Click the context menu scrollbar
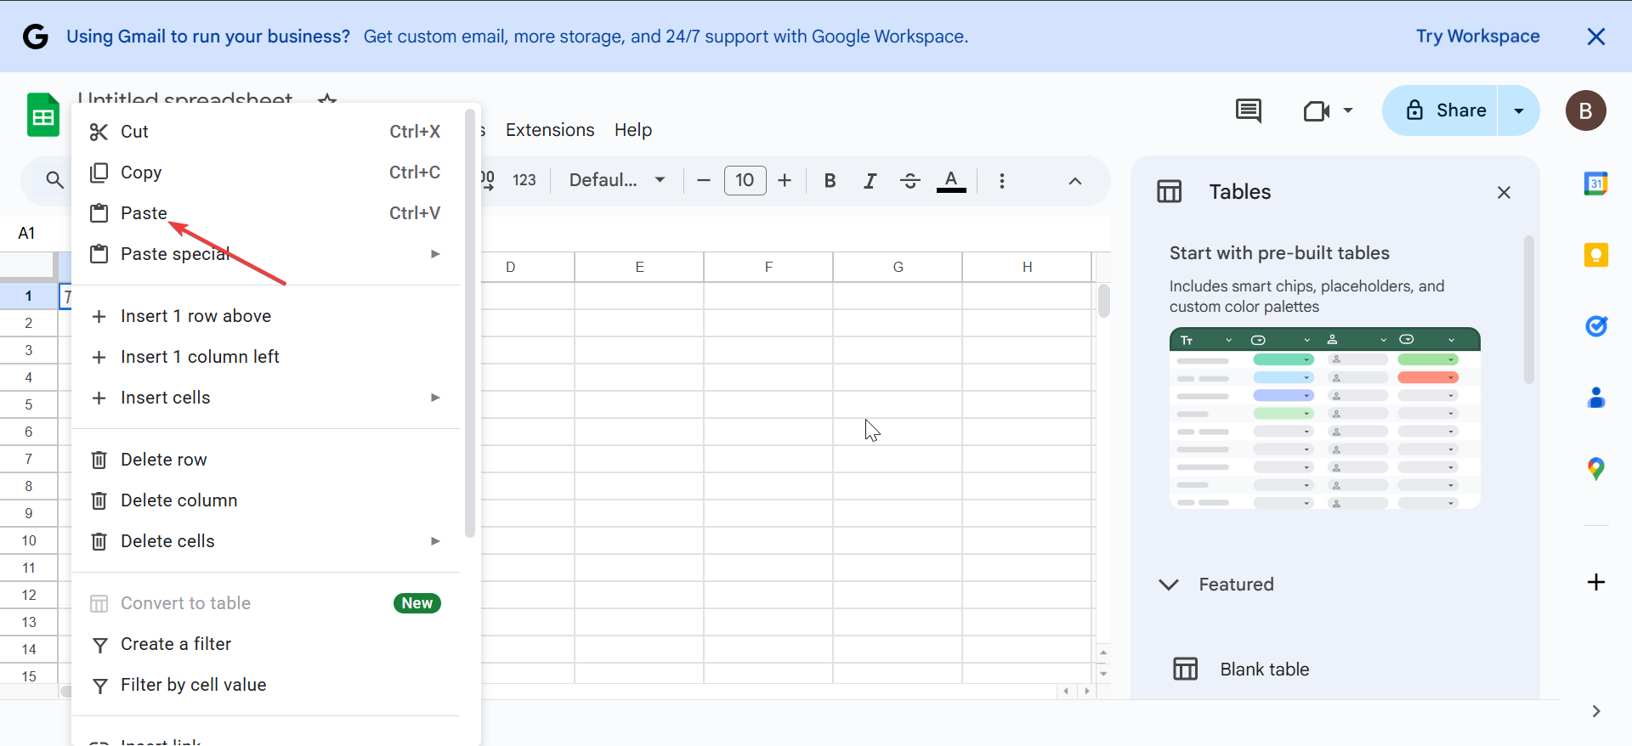 coord(469,324)
